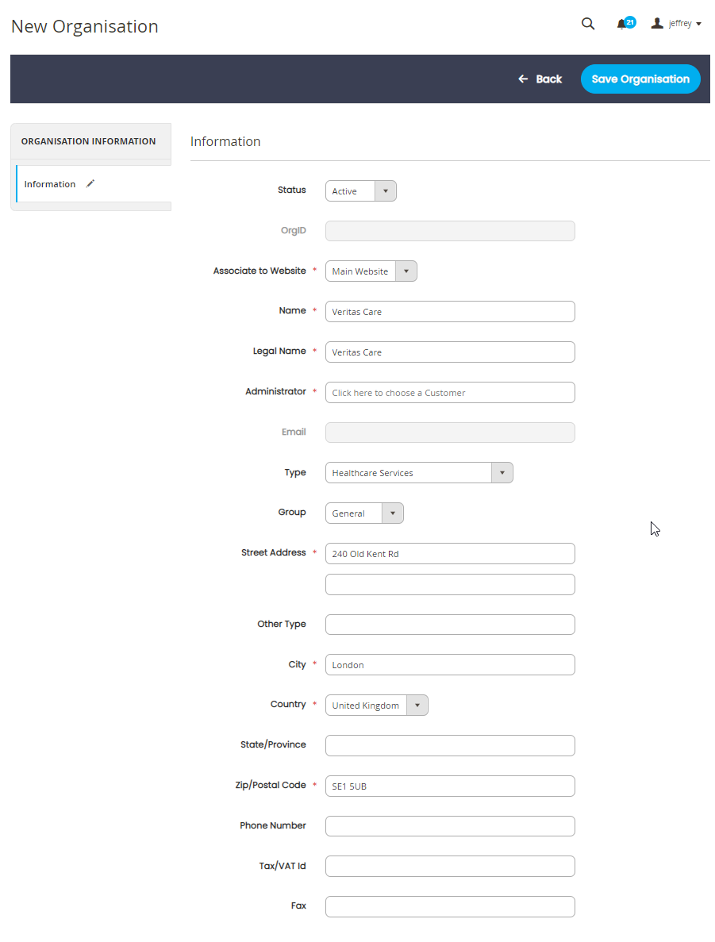
Task: Open the Associate to Website dropdown
Action: (371, 271)
